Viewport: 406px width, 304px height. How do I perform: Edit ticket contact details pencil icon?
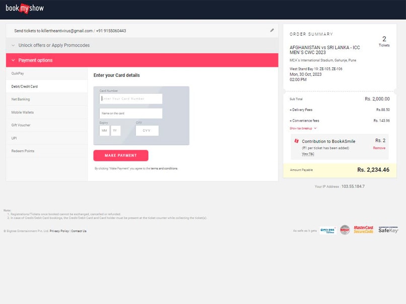(272, 30)
